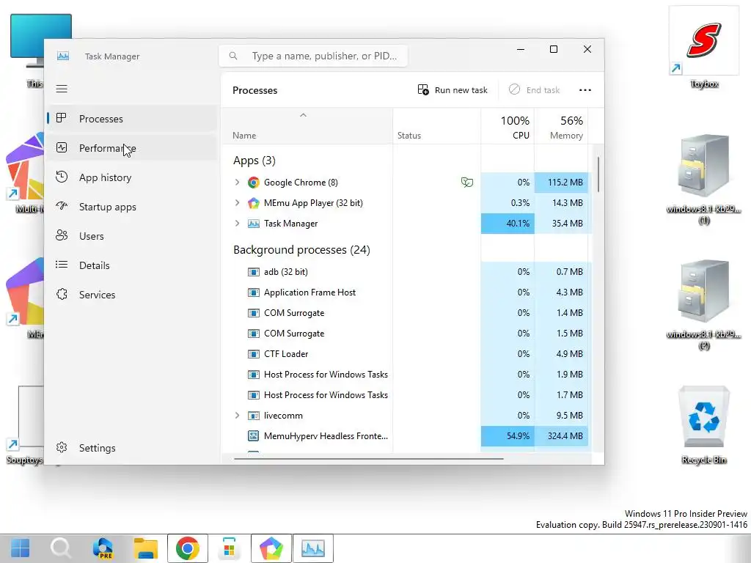The width and height of the screenshot is (751, 563).
Task: Click the Google Chrome process icon
Action: (x=253, y=183)
